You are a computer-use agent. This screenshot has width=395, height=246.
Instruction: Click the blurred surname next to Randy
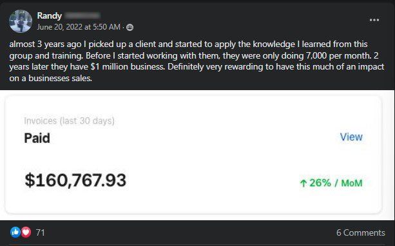point(82,15)
